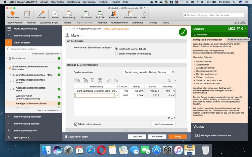The width and height of the screenshot is (252, 157).
Task: Click 'Alle Einträge löschen' button
Action: coord(163,124)
